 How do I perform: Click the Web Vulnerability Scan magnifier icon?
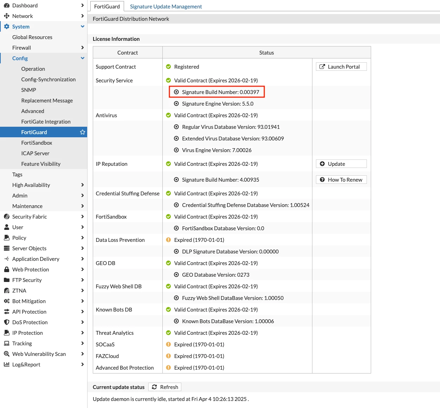7,354
